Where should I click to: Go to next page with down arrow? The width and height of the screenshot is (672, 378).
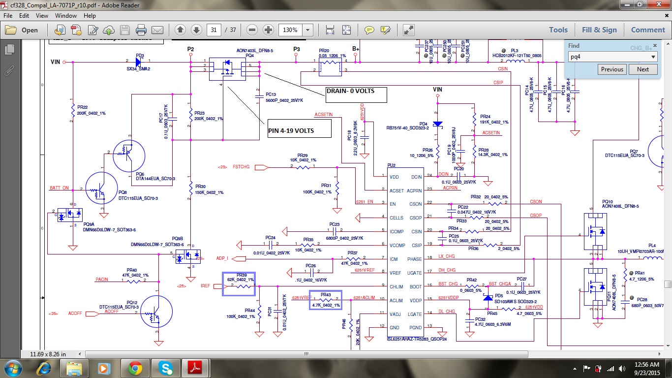point(196,30)
